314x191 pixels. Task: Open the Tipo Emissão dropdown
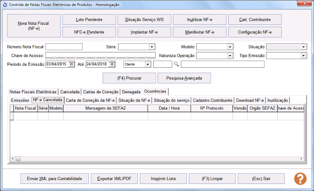pos(303,56)
